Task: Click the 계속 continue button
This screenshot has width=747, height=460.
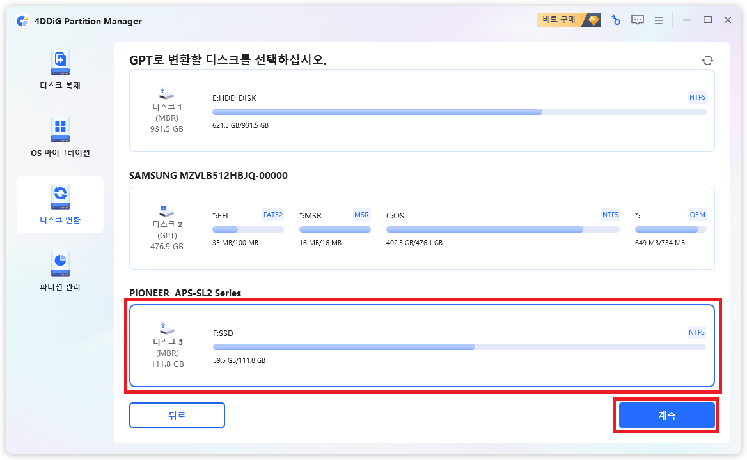Action: pos(666,415)
